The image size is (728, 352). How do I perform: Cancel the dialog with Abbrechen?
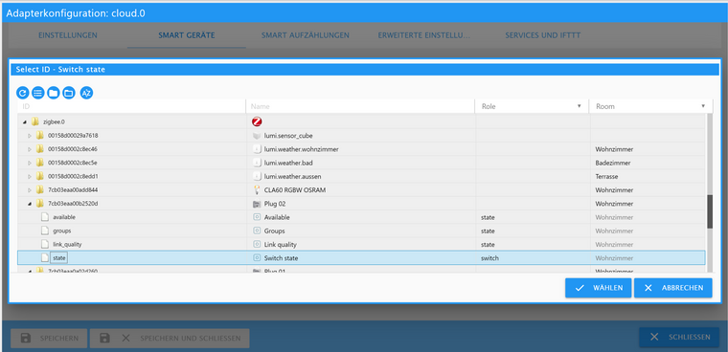[672, 288]
